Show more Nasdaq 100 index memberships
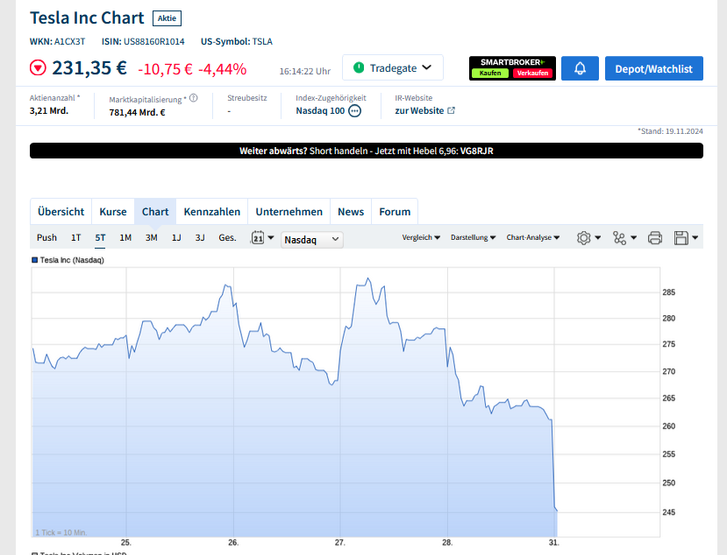727x555 pixels. tap(355, 111)
